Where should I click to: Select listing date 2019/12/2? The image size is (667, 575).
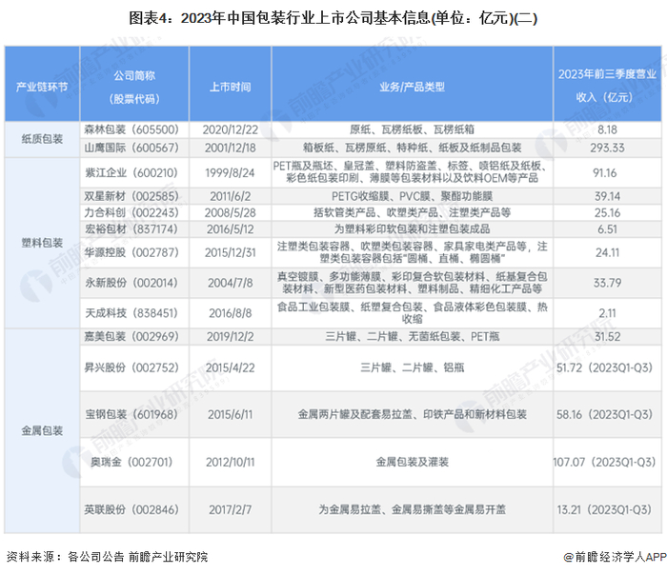(x=231, y=337)
